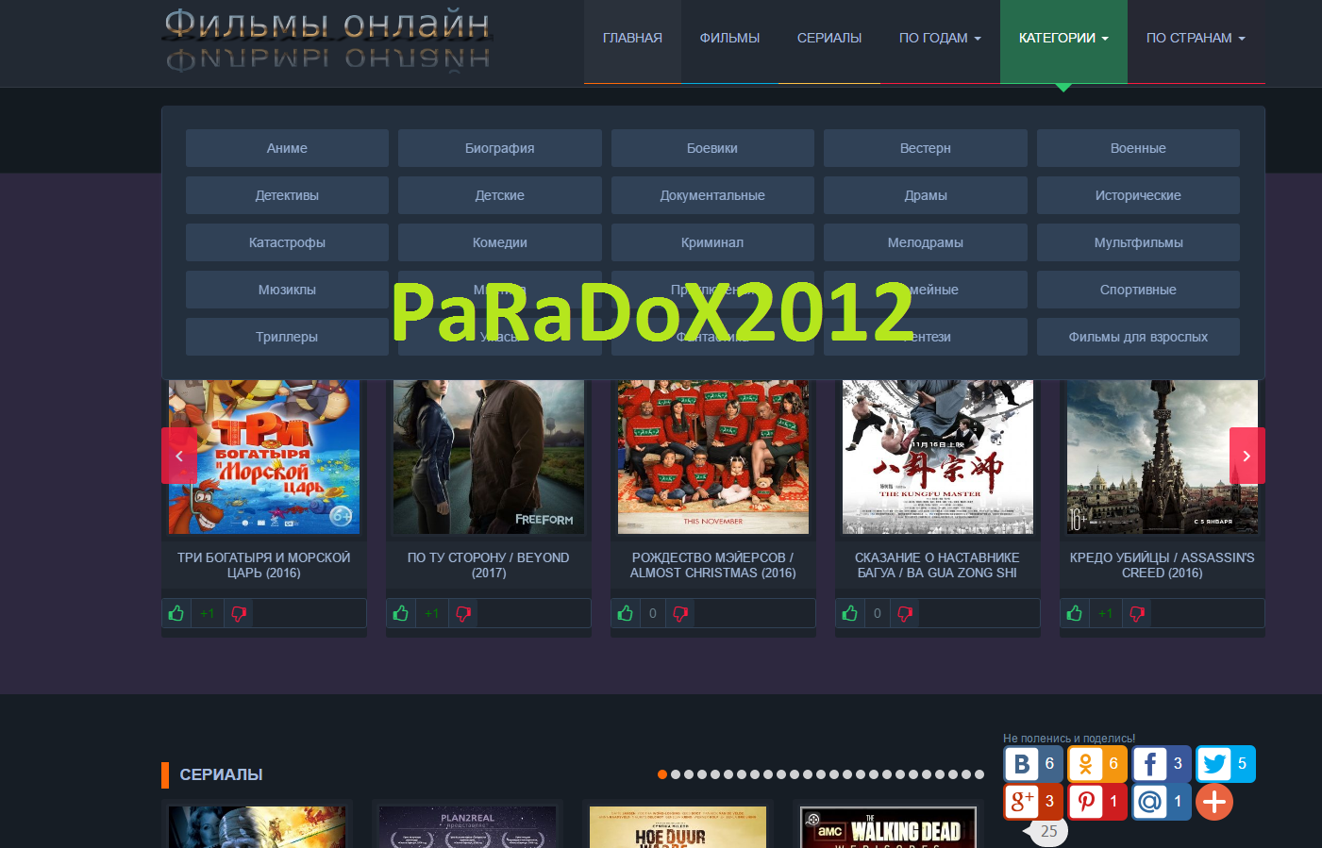Open Сказание о наставнике Багуа poster
The height and width of the screenshot is (848, 1322).
pyautogui.click(x=938, y=457)
